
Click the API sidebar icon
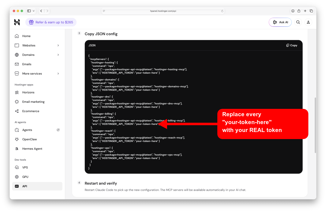pyautogui.click(x=17, y=186)
